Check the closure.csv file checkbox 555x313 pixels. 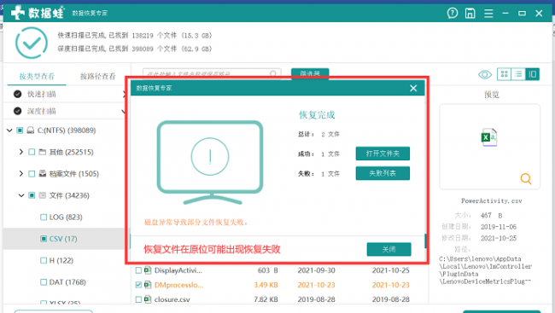(138, 299)
